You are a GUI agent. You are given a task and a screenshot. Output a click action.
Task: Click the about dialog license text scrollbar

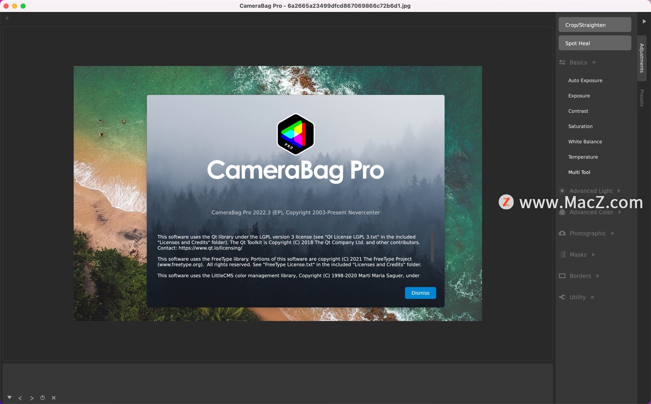pyautogui.click(x=432, y=247)
